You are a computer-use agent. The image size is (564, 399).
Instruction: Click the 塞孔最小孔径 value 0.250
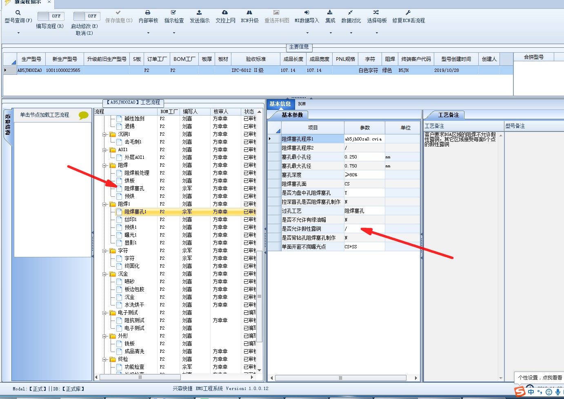click(364, 157)
